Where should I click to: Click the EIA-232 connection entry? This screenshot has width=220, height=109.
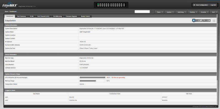pos(72,97)
